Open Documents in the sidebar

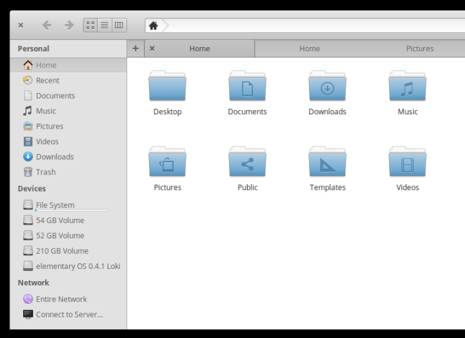68,96
